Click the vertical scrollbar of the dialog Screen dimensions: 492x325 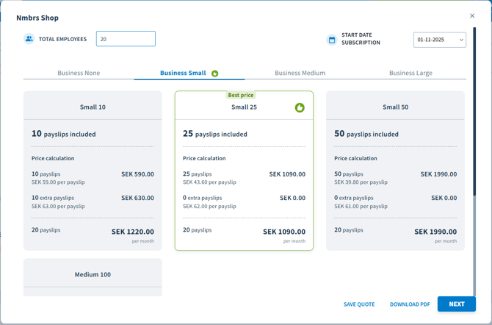[x=474, y=147]
